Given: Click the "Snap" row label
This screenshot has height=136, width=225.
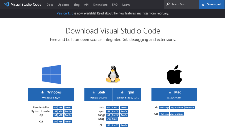Looking at the screenshot, I should (x=101, y=119).
